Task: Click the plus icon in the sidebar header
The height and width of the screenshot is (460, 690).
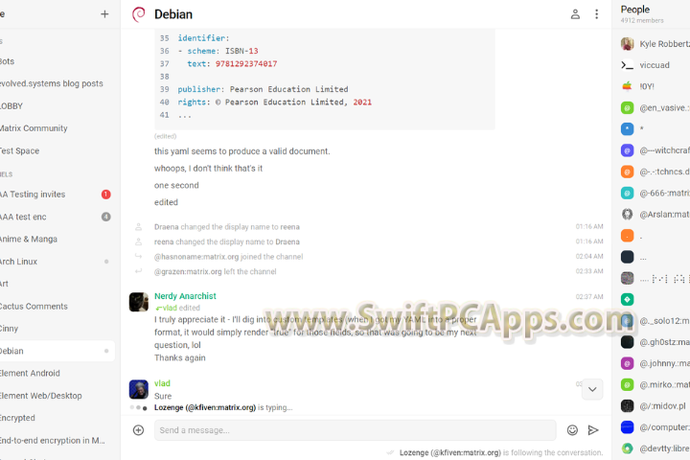Action: [x=104, y=14]
